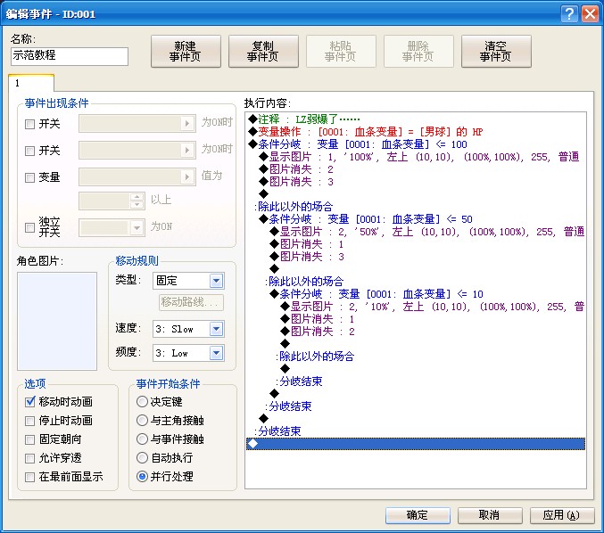Image resolution: width=604 pixels, height=533 pixels.
Task: Click the first 开关 selector arrow
Action: [x=187, y=124]
